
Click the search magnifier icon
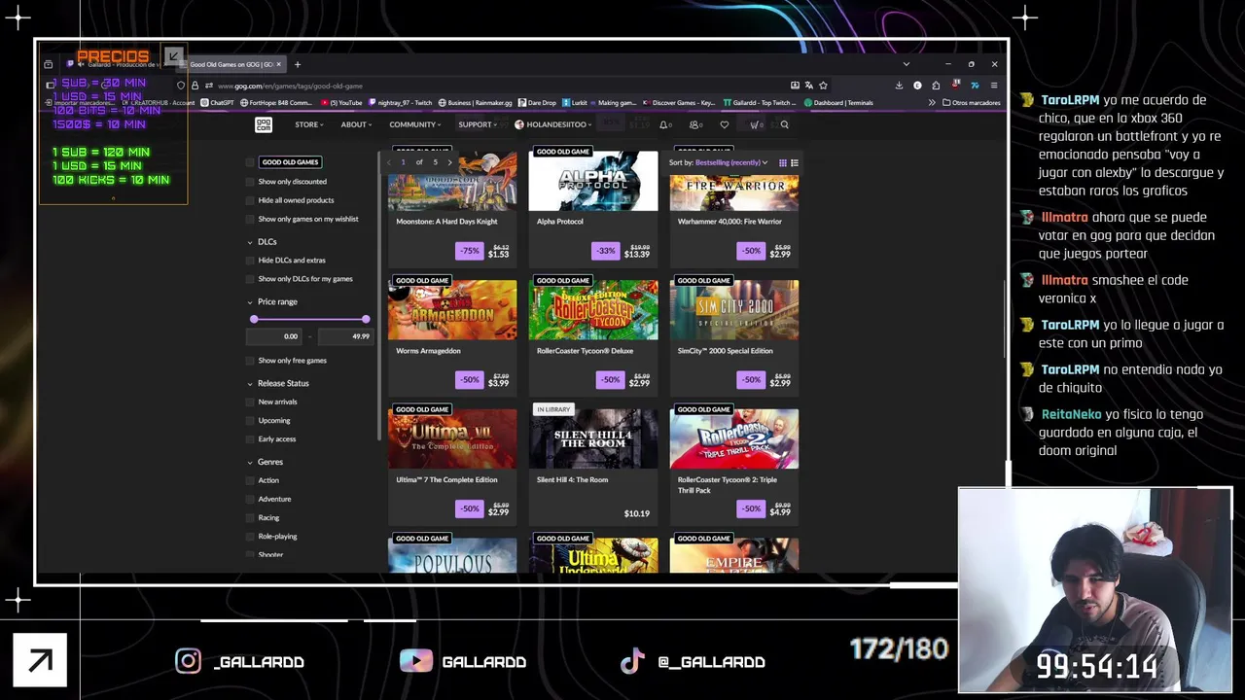click(785, 124)
